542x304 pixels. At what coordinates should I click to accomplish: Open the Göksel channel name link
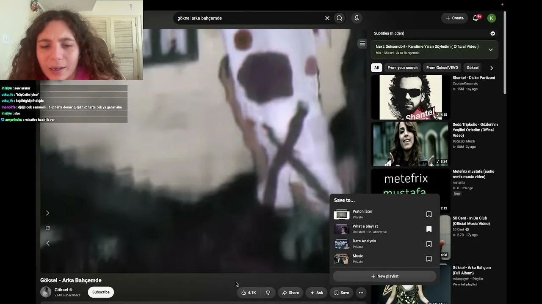point(61,290)
